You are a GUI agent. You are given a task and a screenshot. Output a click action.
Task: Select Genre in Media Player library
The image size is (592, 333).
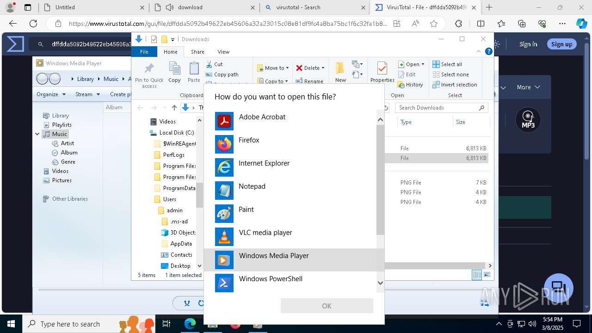(68, 162)
